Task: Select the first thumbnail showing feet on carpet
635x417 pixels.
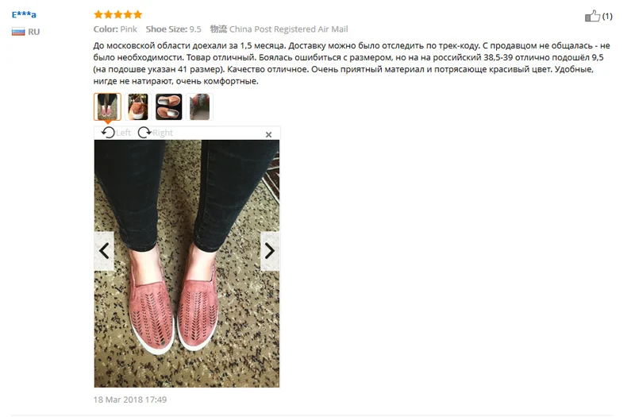Action: click(x=107, y=106)
